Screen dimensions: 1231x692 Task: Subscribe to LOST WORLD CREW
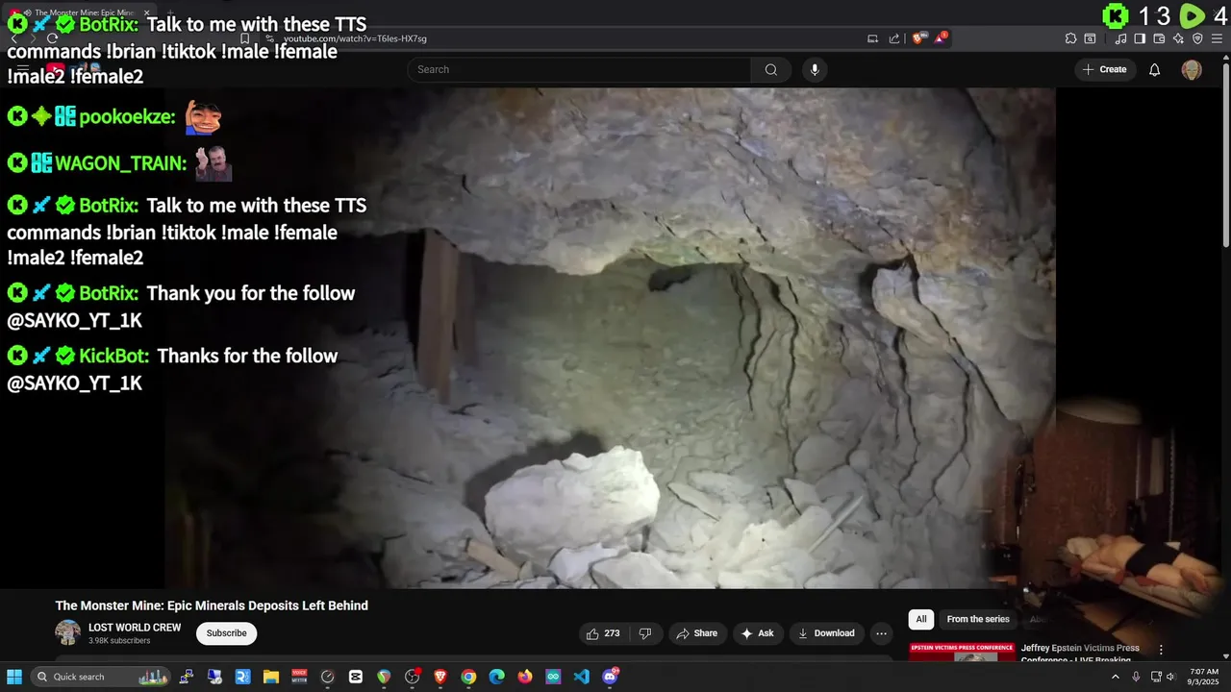pos(226,633)
